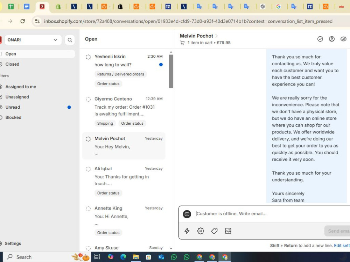Attach image using picture icon
This screenshot has height=262, width=350.
(x=228, y=231)
